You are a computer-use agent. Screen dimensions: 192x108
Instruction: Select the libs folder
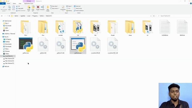coord(95,28)
